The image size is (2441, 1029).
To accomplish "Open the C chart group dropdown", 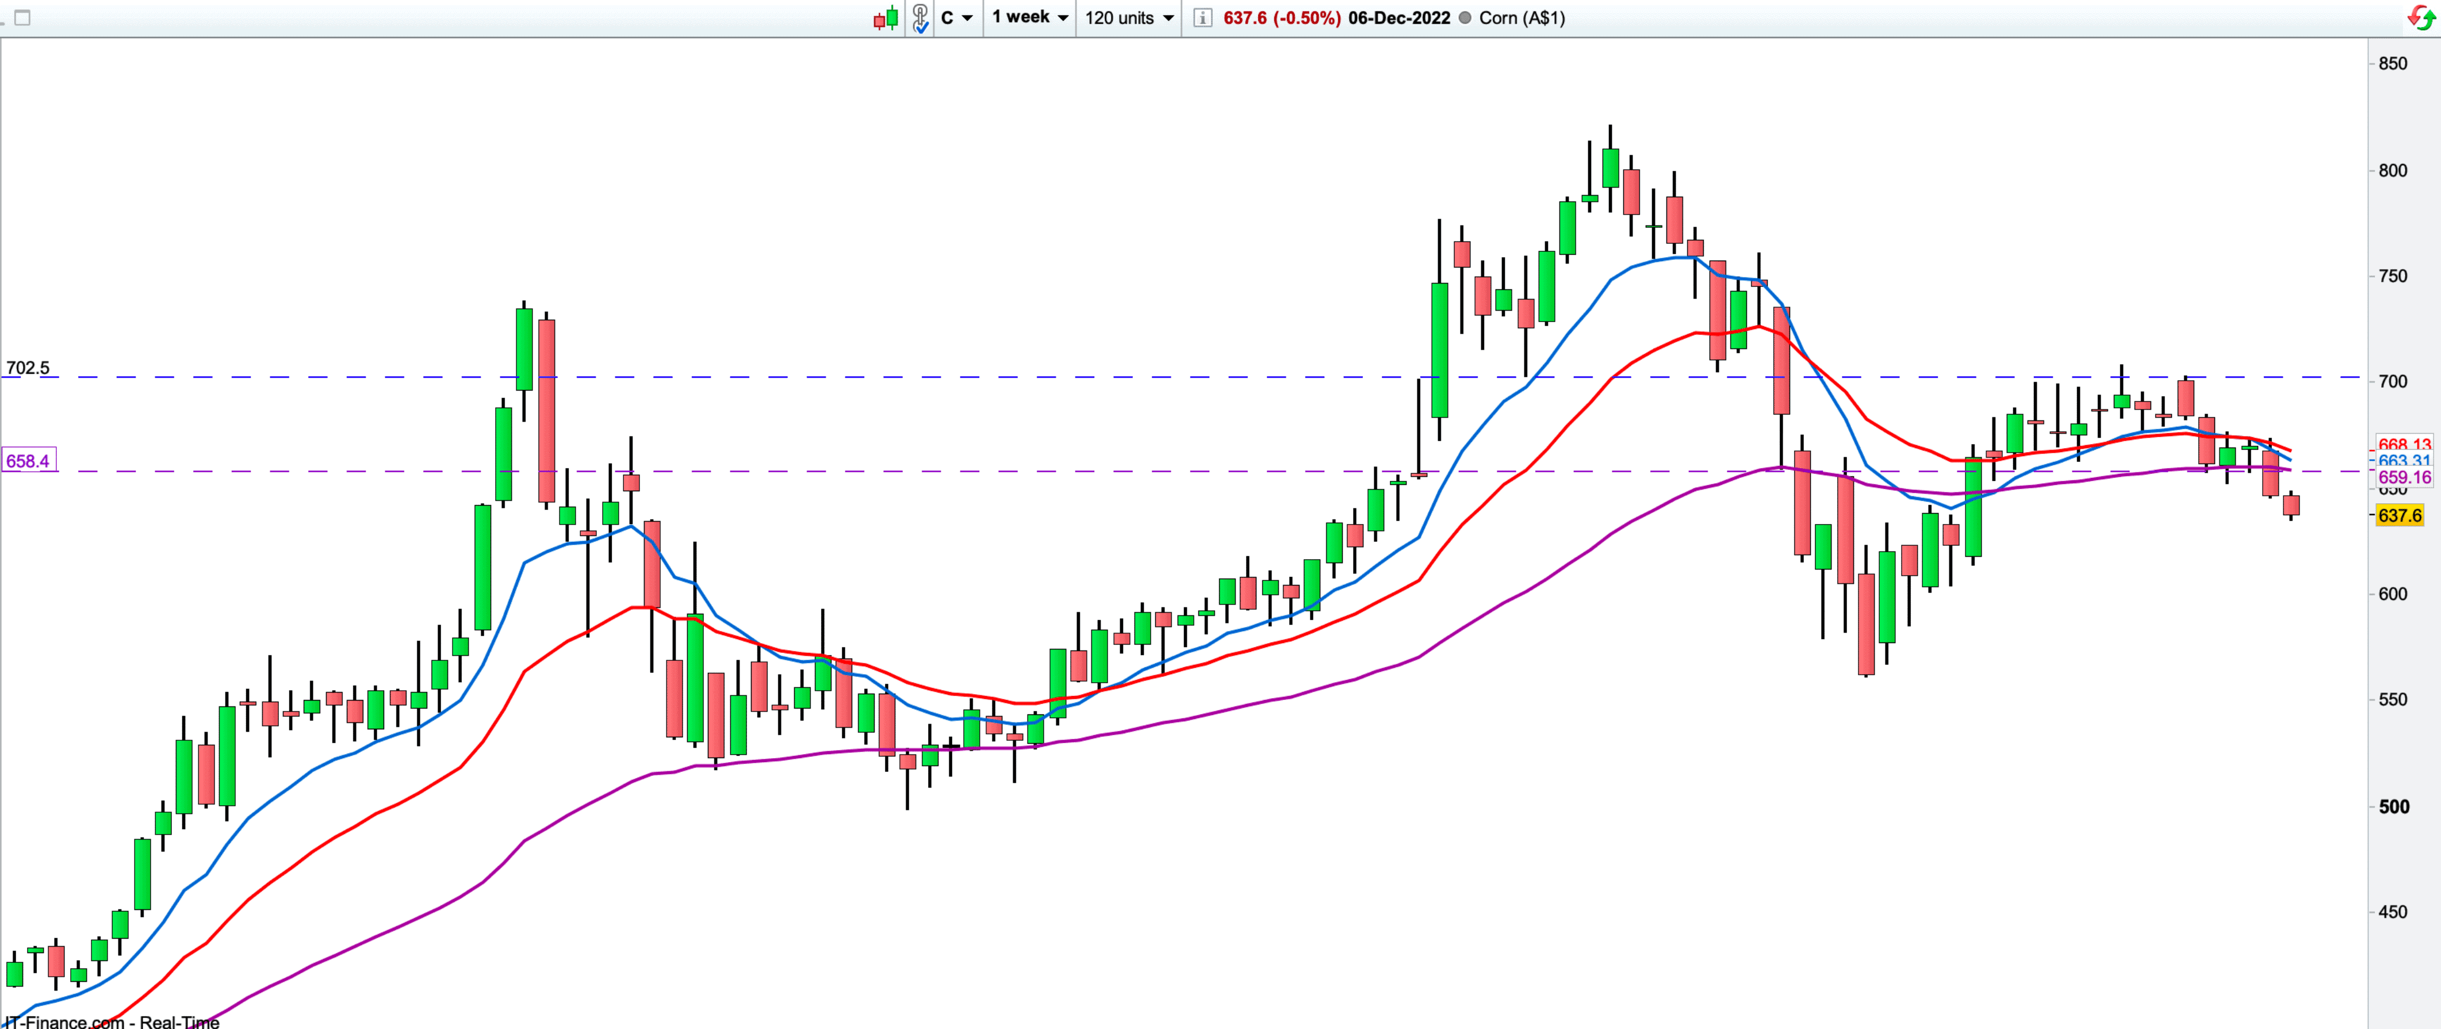I will [957, 18].
